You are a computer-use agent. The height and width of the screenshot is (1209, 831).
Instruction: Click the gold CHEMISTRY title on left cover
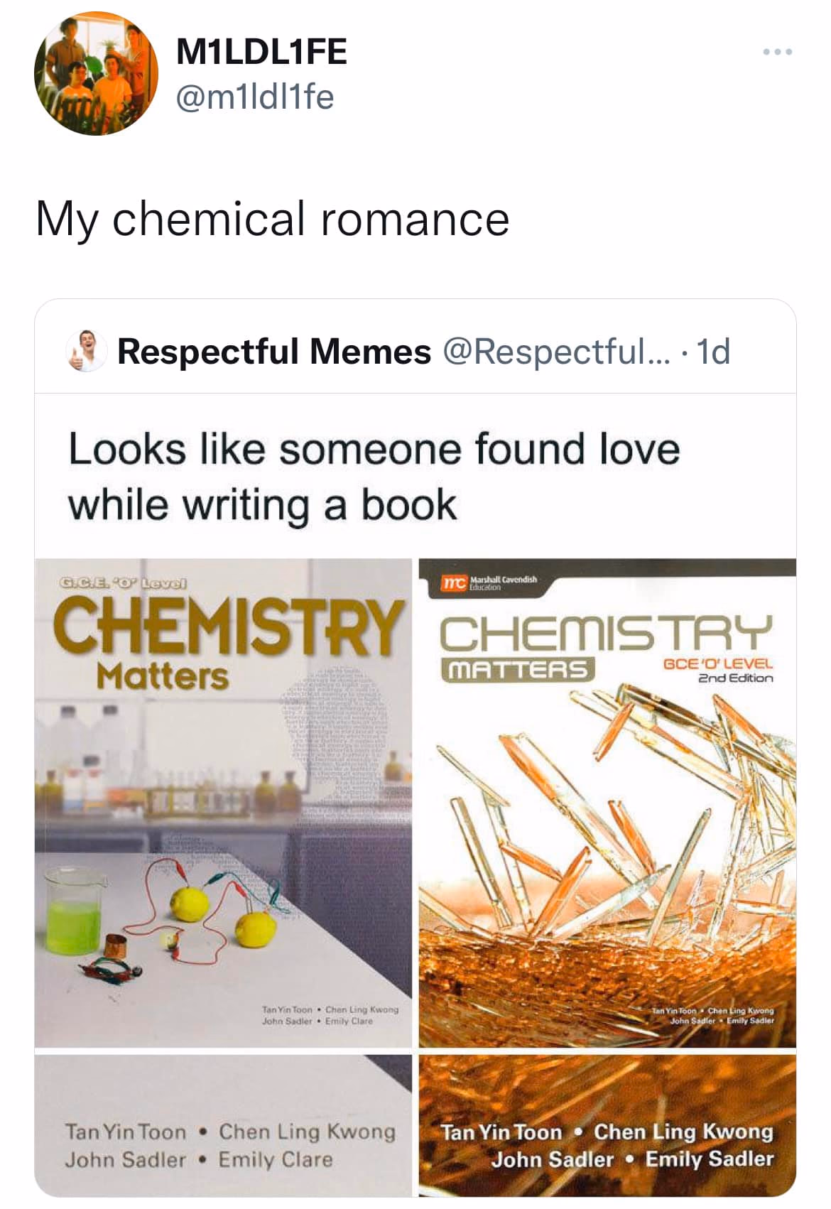[226, 627]
